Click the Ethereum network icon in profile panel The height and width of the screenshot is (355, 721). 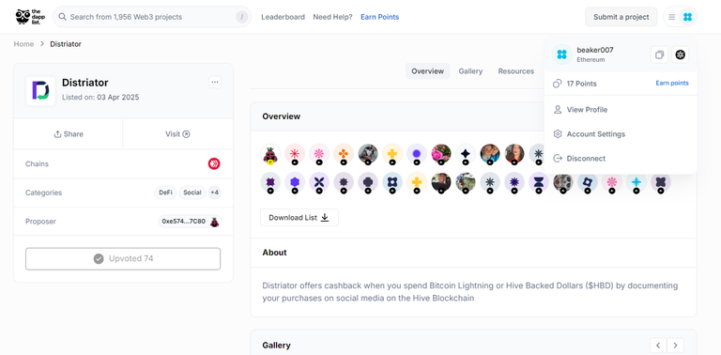pyautogui.click(x=680, y=55)
